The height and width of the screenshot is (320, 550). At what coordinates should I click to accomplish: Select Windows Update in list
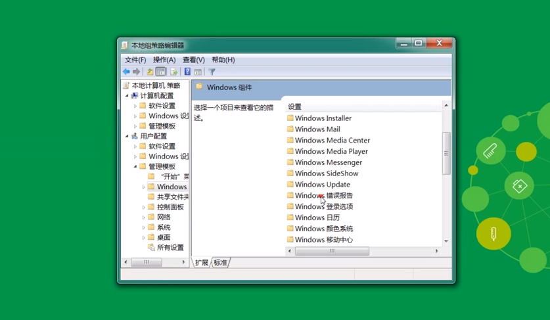pos(323,184)
